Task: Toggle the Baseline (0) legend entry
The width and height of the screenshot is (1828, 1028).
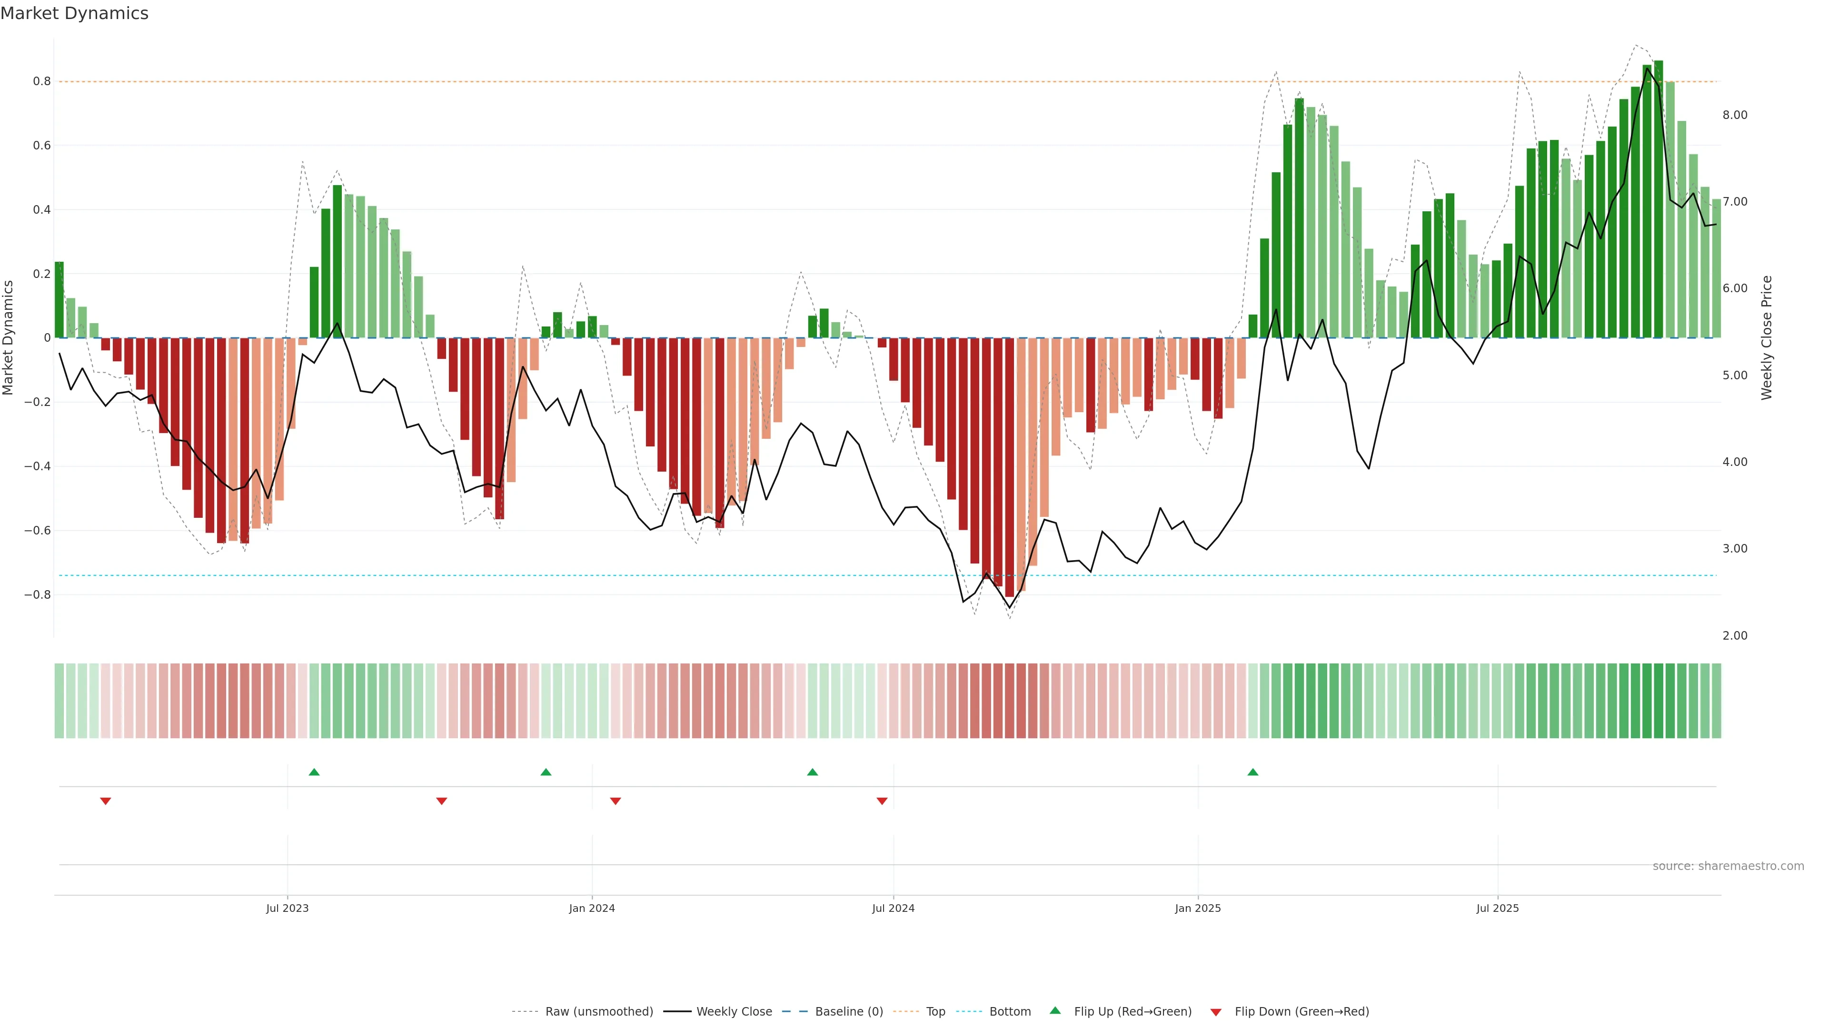Action: 849,1012
